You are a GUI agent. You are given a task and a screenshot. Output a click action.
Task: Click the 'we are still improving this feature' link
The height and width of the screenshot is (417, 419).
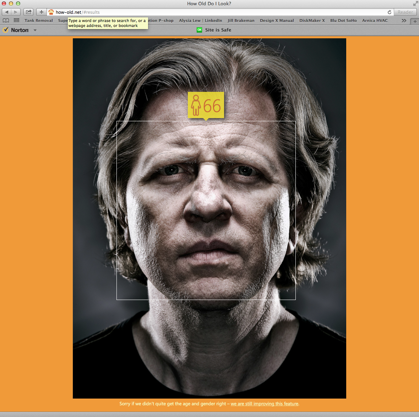(265, 404)
